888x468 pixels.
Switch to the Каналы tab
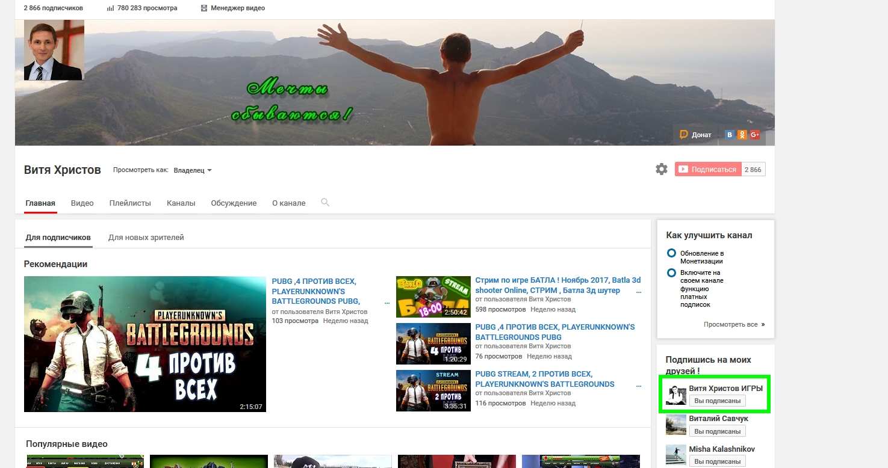pyautogui.click(x=181, y=203)
